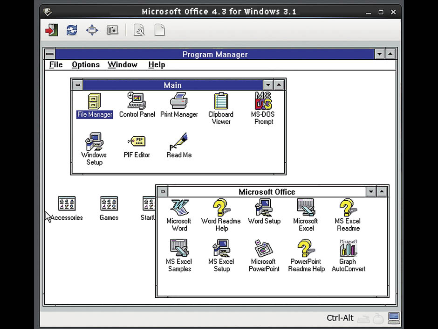Click the screenshot camera toolbar icon

[112, 30]
